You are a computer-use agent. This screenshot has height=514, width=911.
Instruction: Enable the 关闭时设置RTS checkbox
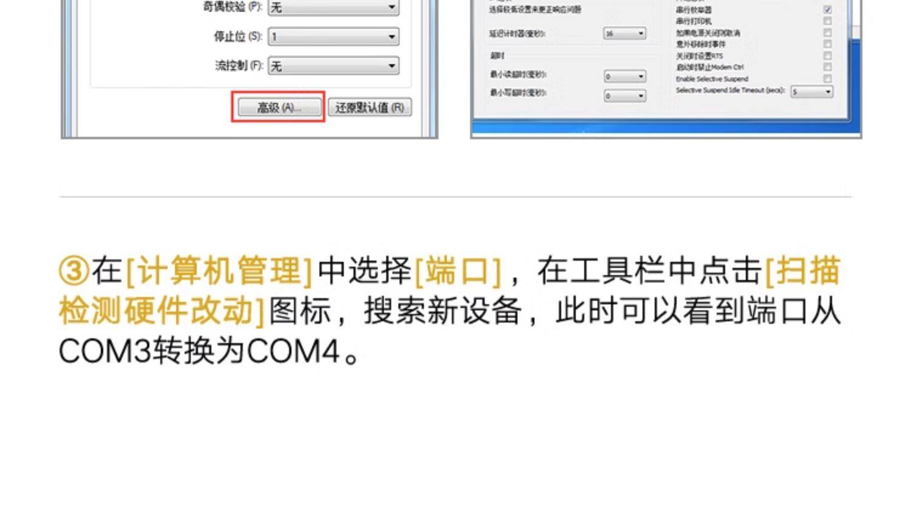click(x=827, y=56)
